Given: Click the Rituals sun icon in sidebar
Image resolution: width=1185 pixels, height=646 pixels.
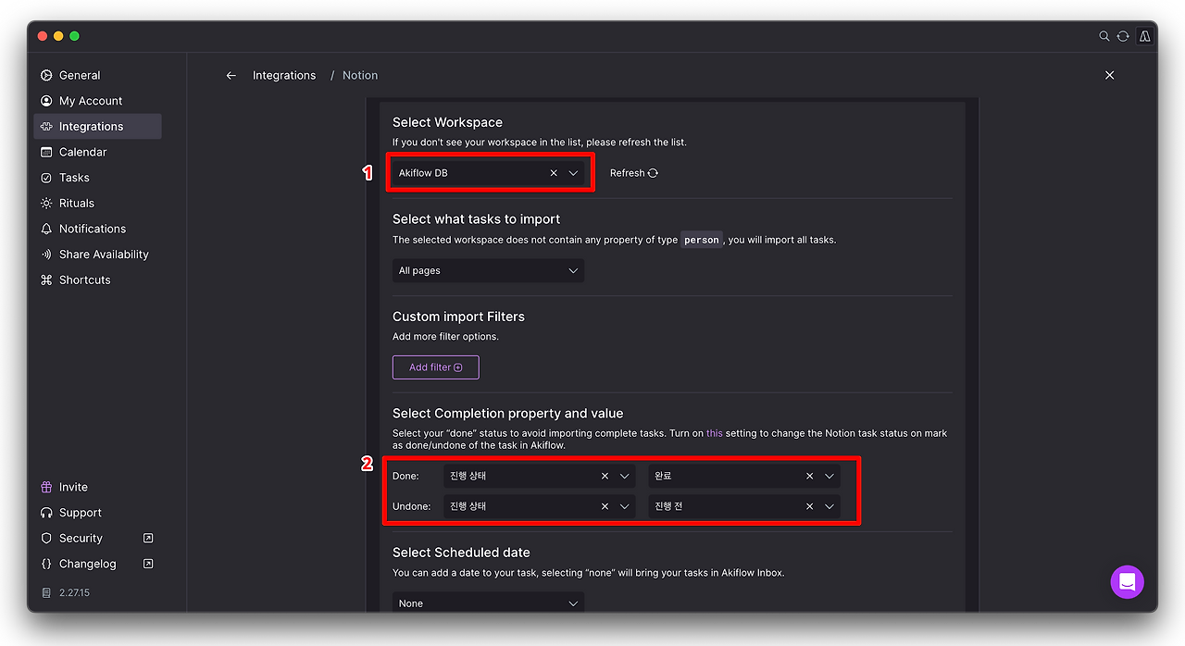Looking at the screenshot, I should 46,203.
